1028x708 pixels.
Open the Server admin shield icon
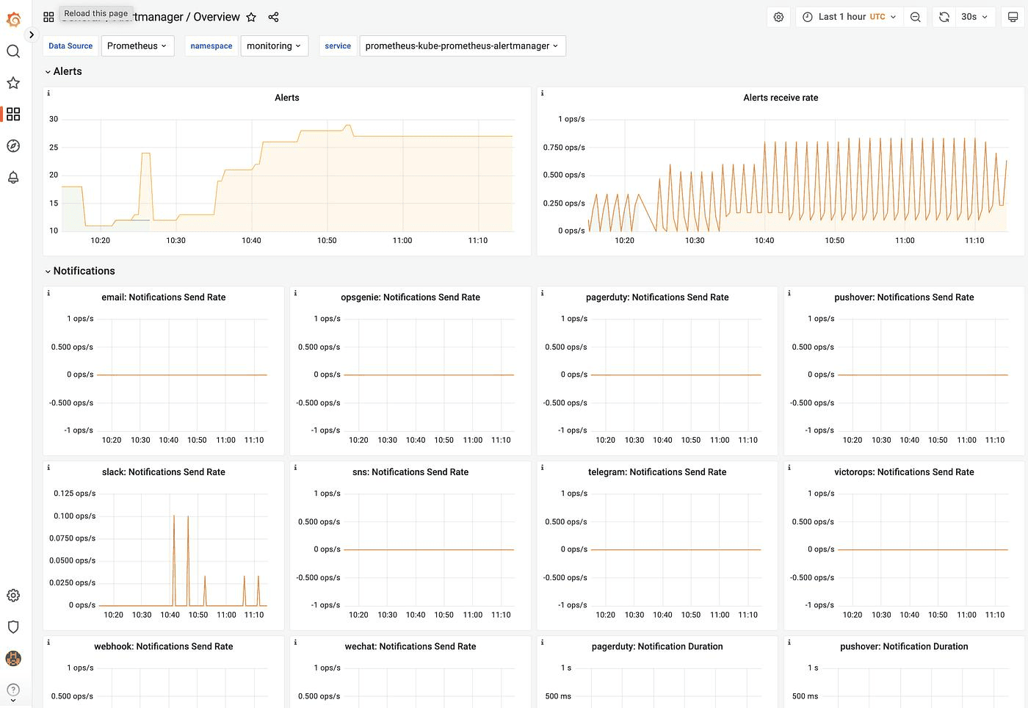13,626
